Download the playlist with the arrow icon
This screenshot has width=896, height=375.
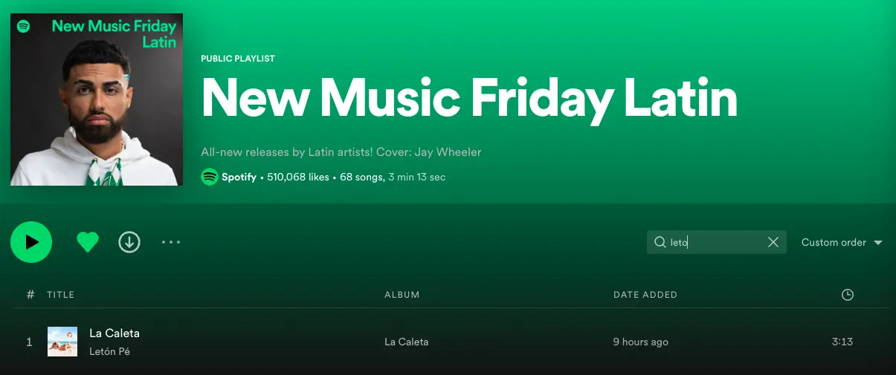click(x=129, y=242)
